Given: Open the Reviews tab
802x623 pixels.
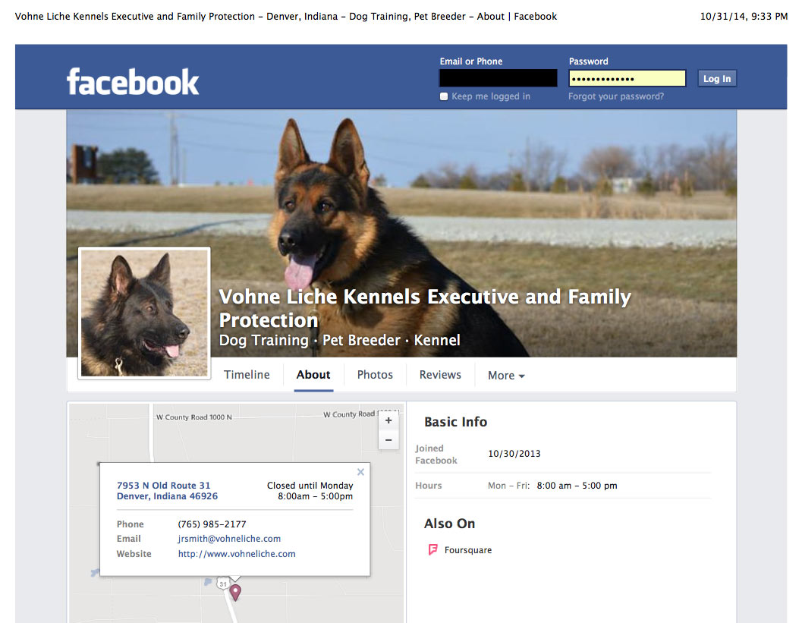Looking at the screenshot, I should click(x=440, y=374).
